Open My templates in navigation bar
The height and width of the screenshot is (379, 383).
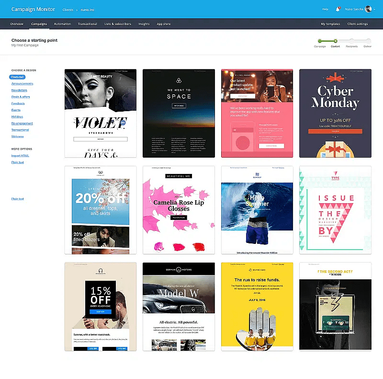[330, 23]
